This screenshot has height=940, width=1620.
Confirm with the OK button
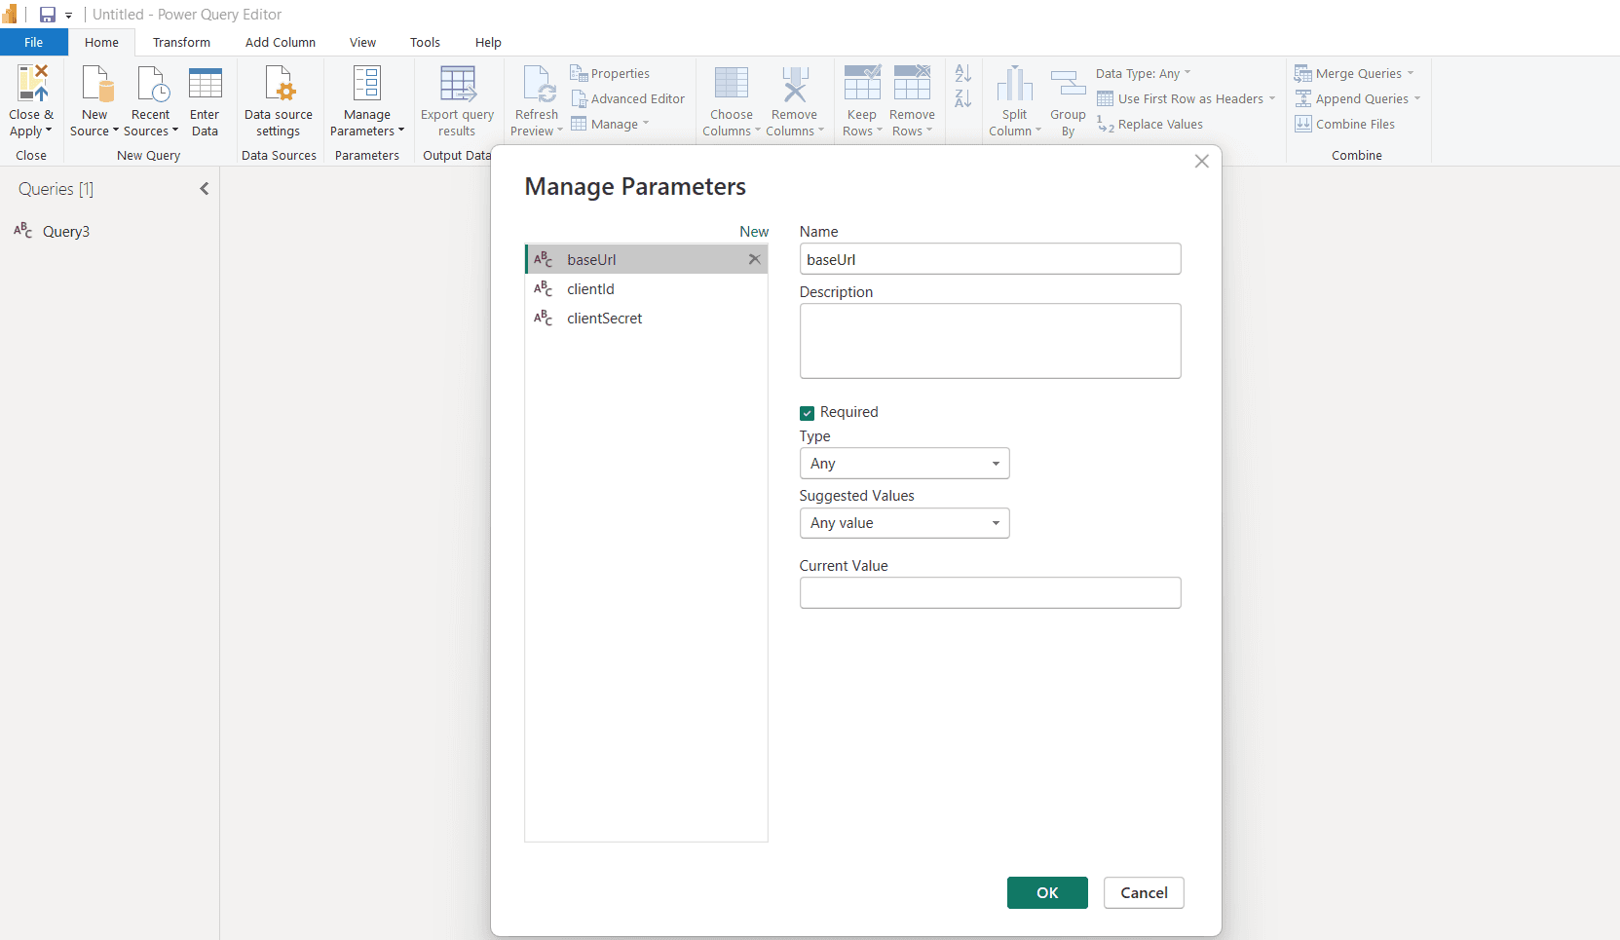pos(1047,893)
